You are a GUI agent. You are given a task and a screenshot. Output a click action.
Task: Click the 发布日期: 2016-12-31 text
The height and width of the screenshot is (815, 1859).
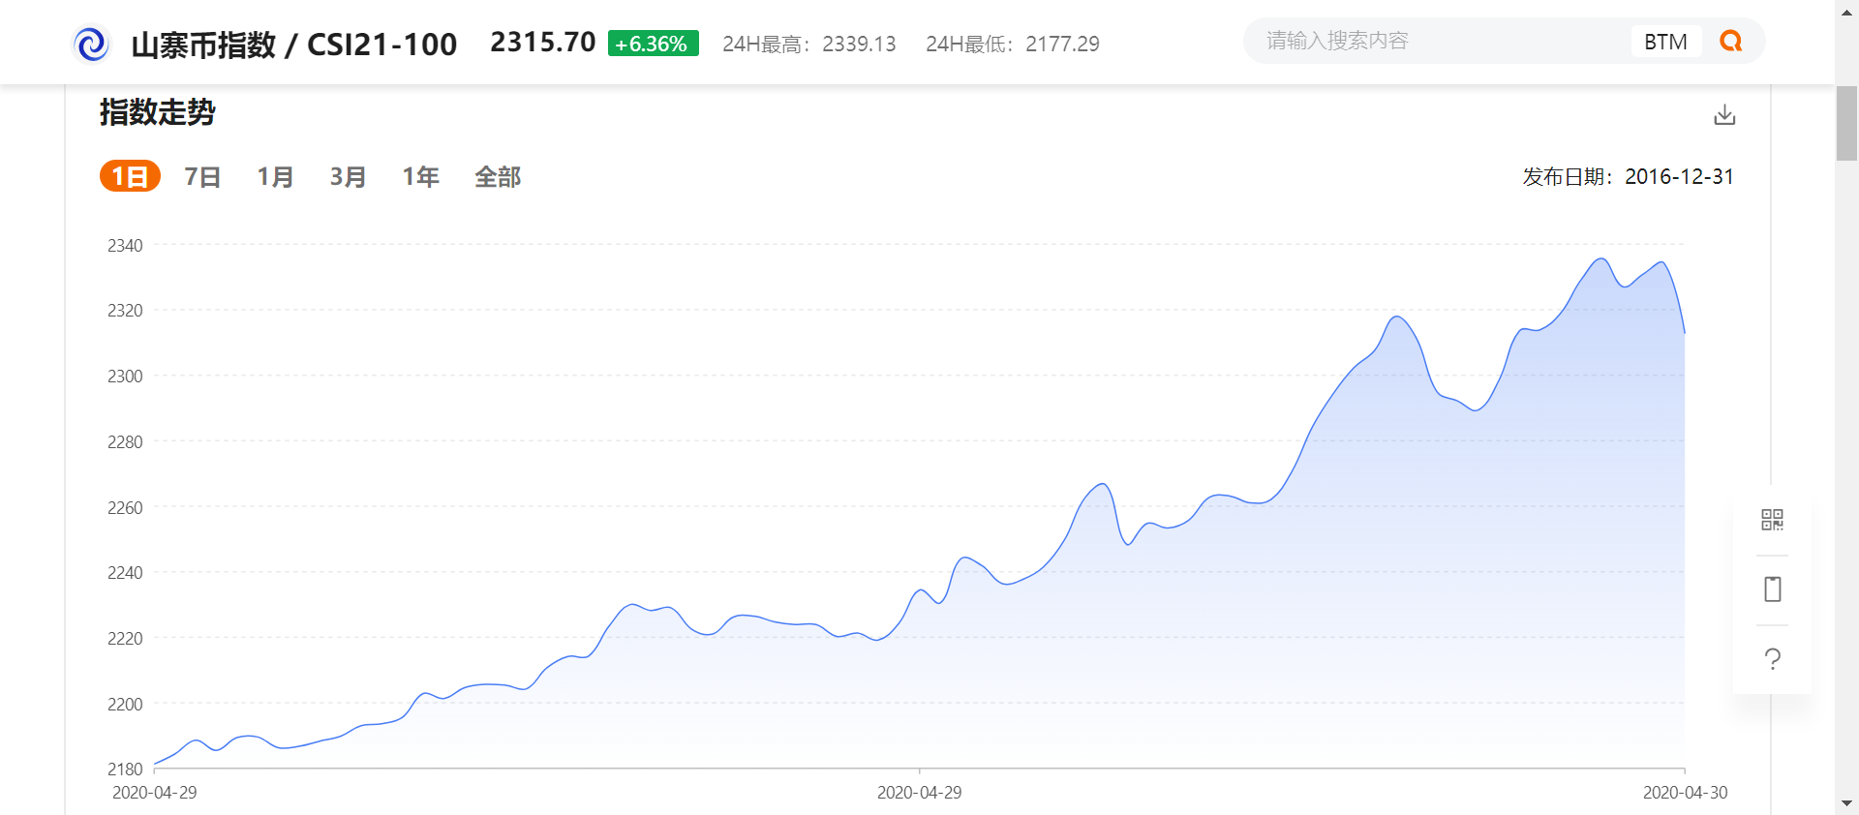(1628, 176)
